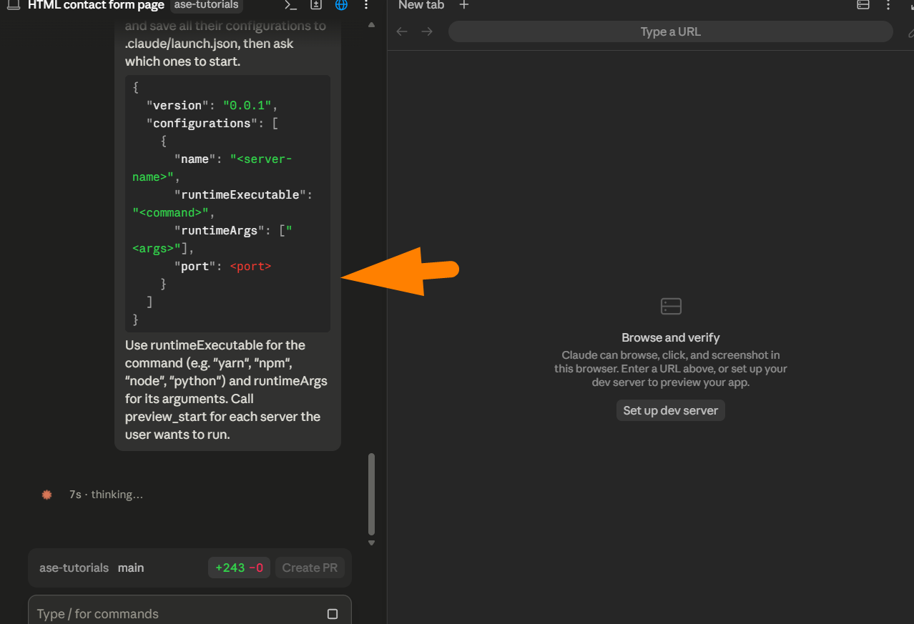The width and height of the screenshot is (914, 624).
Task: Open the chat panel's three-dot menu
Action: coord(366,5)
